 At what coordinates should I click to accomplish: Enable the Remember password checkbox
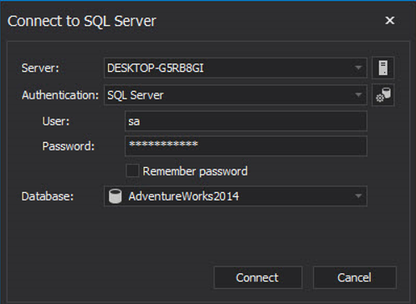point(132,170)
